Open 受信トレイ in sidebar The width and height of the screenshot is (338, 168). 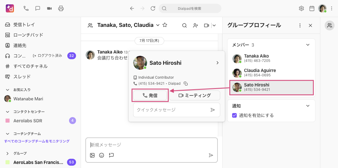pyautogui.click(x=24, y=25)
